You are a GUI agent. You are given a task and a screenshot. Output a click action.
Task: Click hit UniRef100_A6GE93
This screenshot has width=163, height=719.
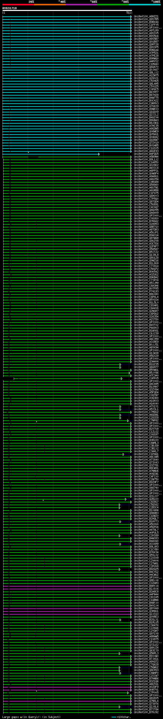(x=146, y=151)
